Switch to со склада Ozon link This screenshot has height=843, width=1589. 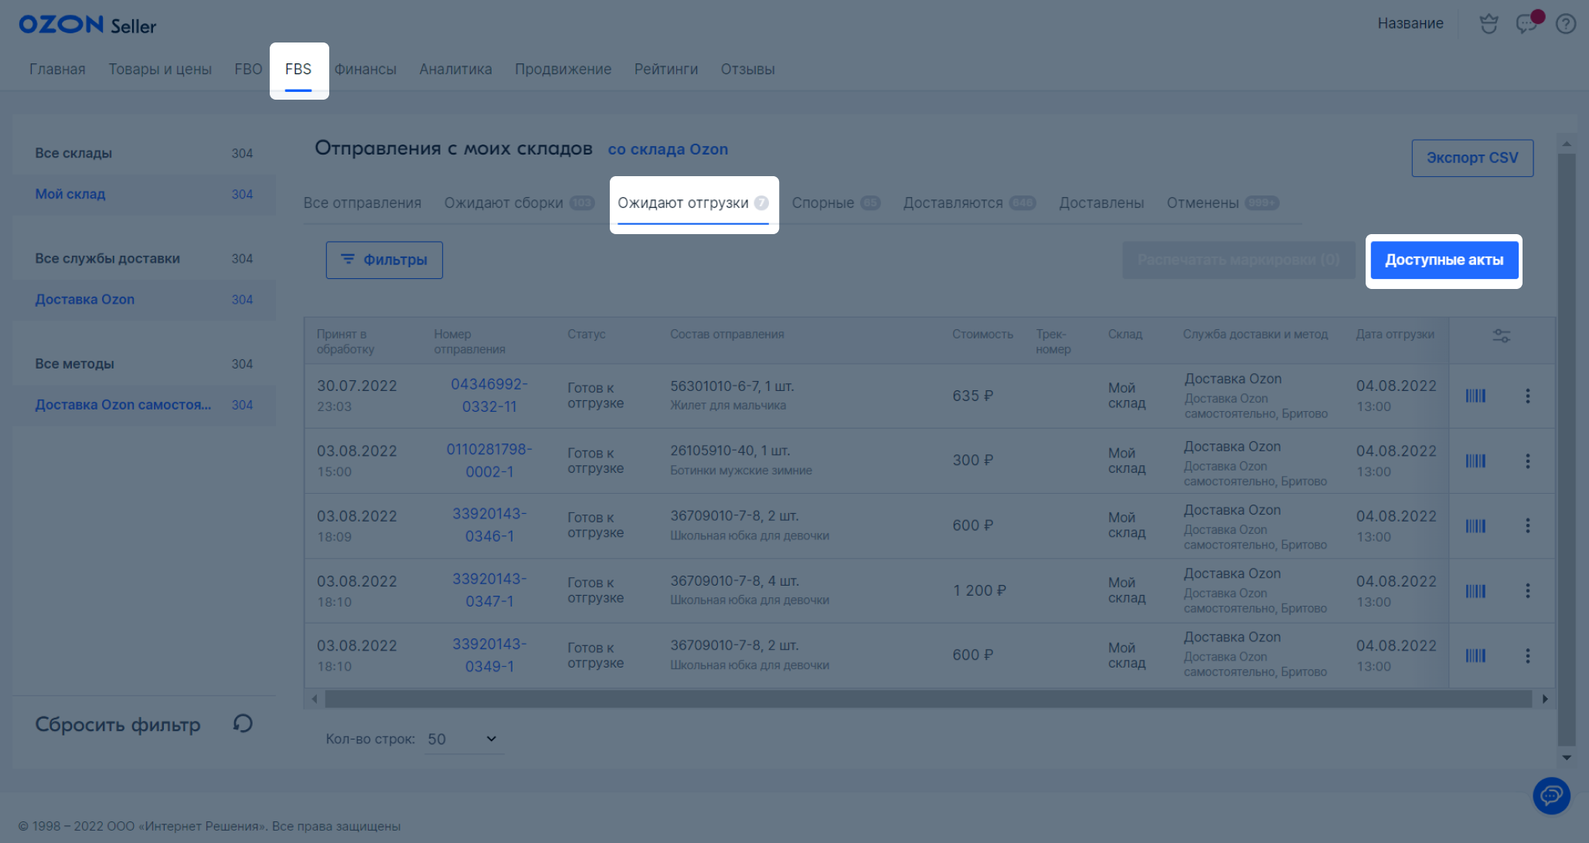coord(668,149)
